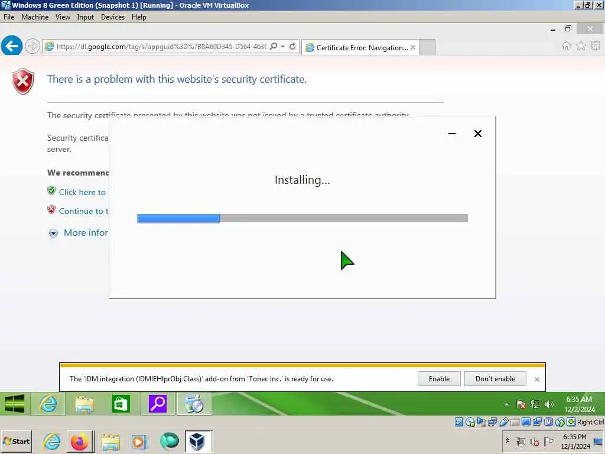The height and width of the screenshot is (454, 605).
Task: Dismiss the add-on notification bar
Action: (536, 380)
